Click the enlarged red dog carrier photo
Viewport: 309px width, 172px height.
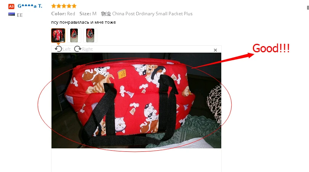[136, 100]
